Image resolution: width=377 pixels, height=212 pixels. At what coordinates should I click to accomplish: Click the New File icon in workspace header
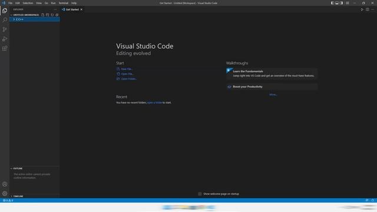click(43, 15)
